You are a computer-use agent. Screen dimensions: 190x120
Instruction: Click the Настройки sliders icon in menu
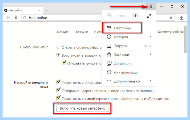point(109,28)
